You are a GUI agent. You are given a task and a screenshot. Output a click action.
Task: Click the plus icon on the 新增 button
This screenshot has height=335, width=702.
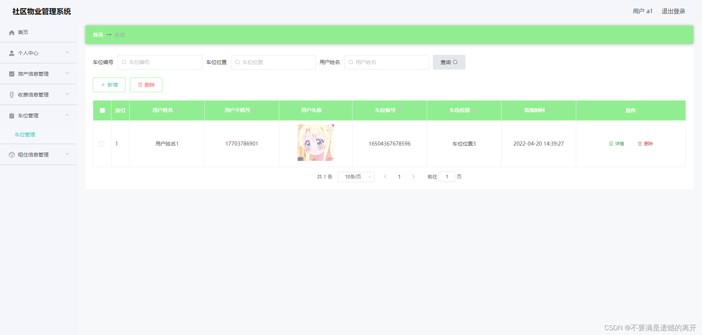pos(103,84)
